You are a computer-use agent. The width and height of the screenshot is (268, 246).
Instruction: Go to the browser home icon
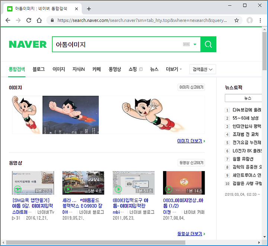click(39, 20)
